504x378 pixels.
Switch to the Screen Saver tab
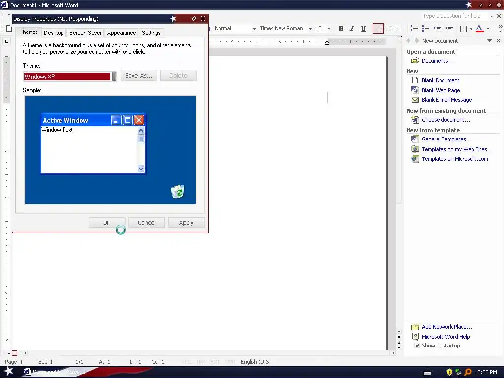coord(86,33)
